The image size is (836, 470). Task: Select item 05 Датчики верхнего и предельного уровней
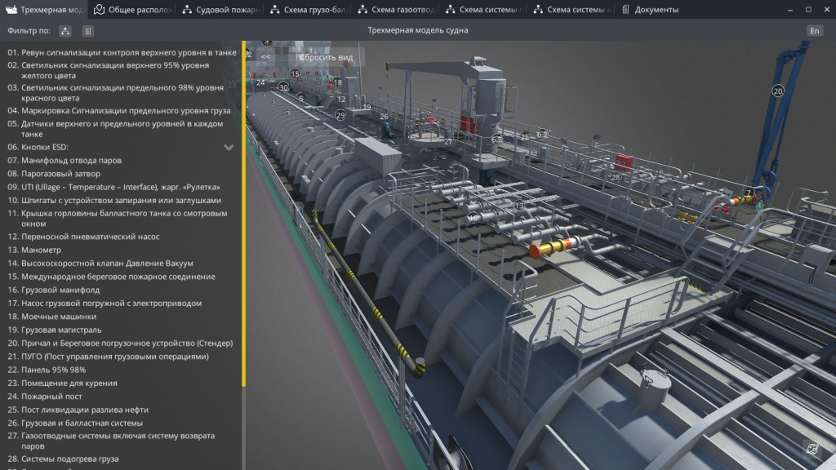tap(115, 128)
